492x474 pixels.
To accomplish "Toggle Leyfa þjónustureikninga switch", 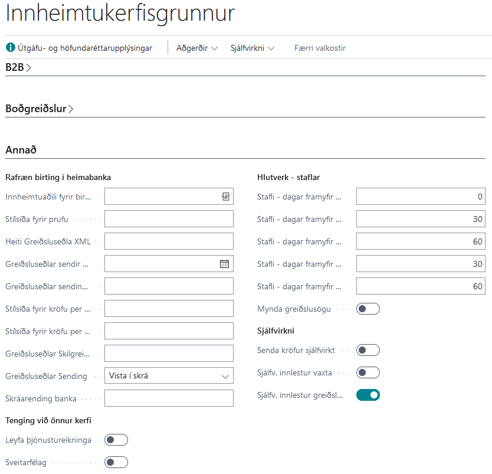I will (116, 439).
